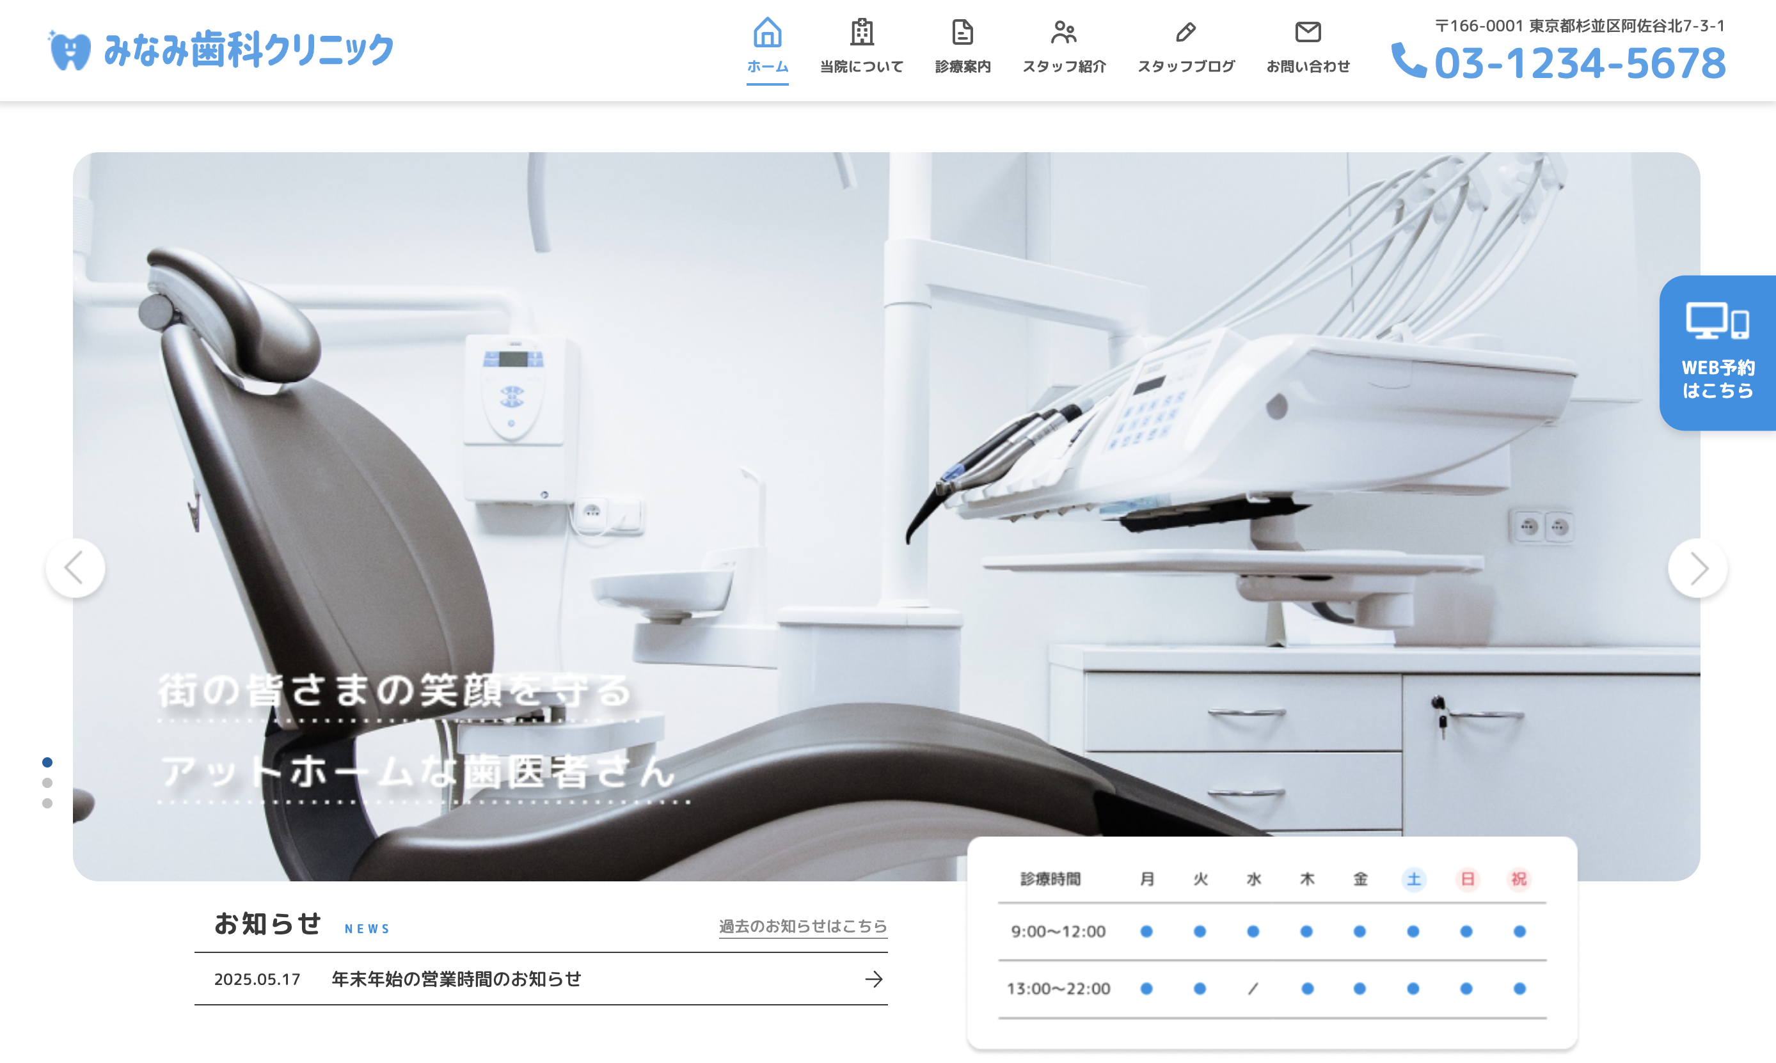Click the tooth logo icon

click(x=70, y=51)
